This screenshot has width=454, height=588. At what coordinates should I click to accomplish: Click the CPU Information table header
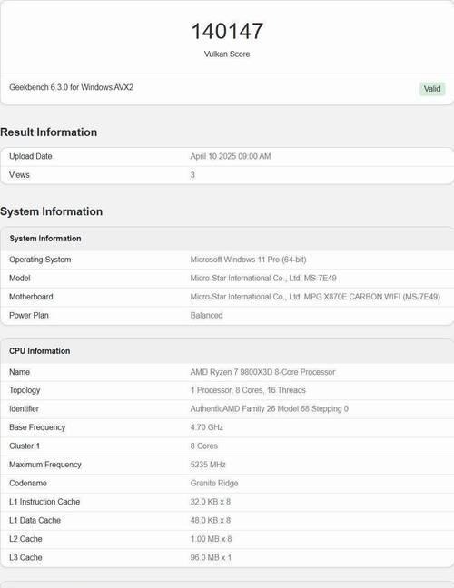(227, 351)
